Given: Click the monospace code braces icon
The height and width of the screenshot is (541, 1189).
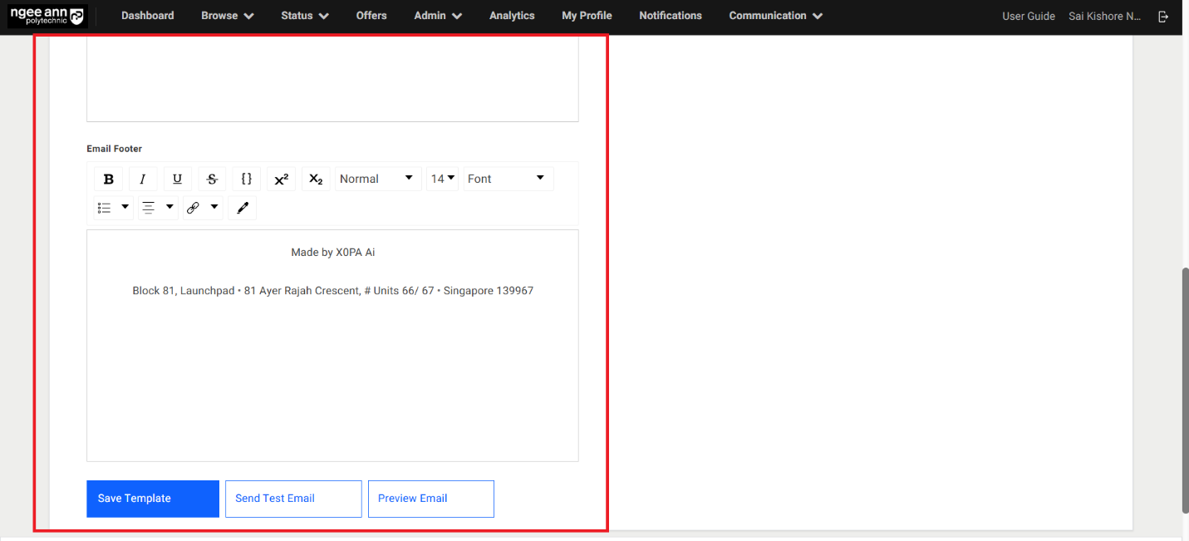Looking at the screenshot, I should [247, 179].
